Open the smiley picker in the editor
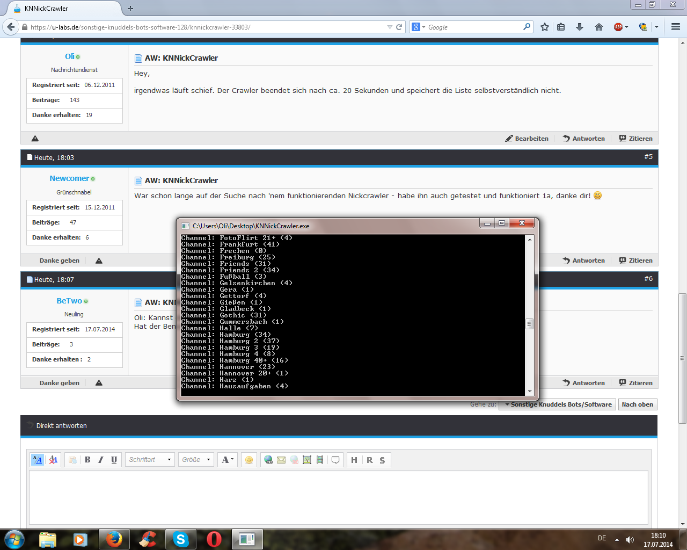687x550 pixels. (249, 460)
